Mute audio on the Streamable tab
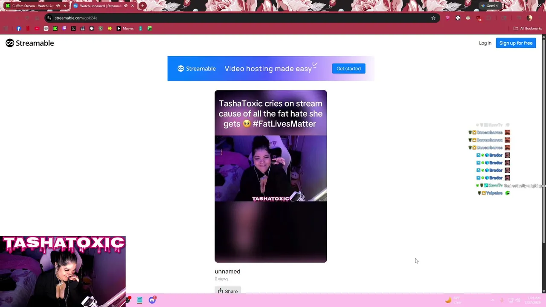The width and height of the screenshot is (546, 307). click(125, 6)
